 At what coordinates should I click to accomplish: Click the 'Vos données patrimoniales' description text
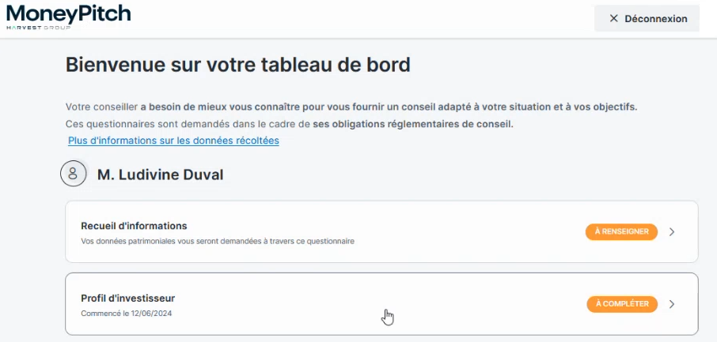[218, 241]
